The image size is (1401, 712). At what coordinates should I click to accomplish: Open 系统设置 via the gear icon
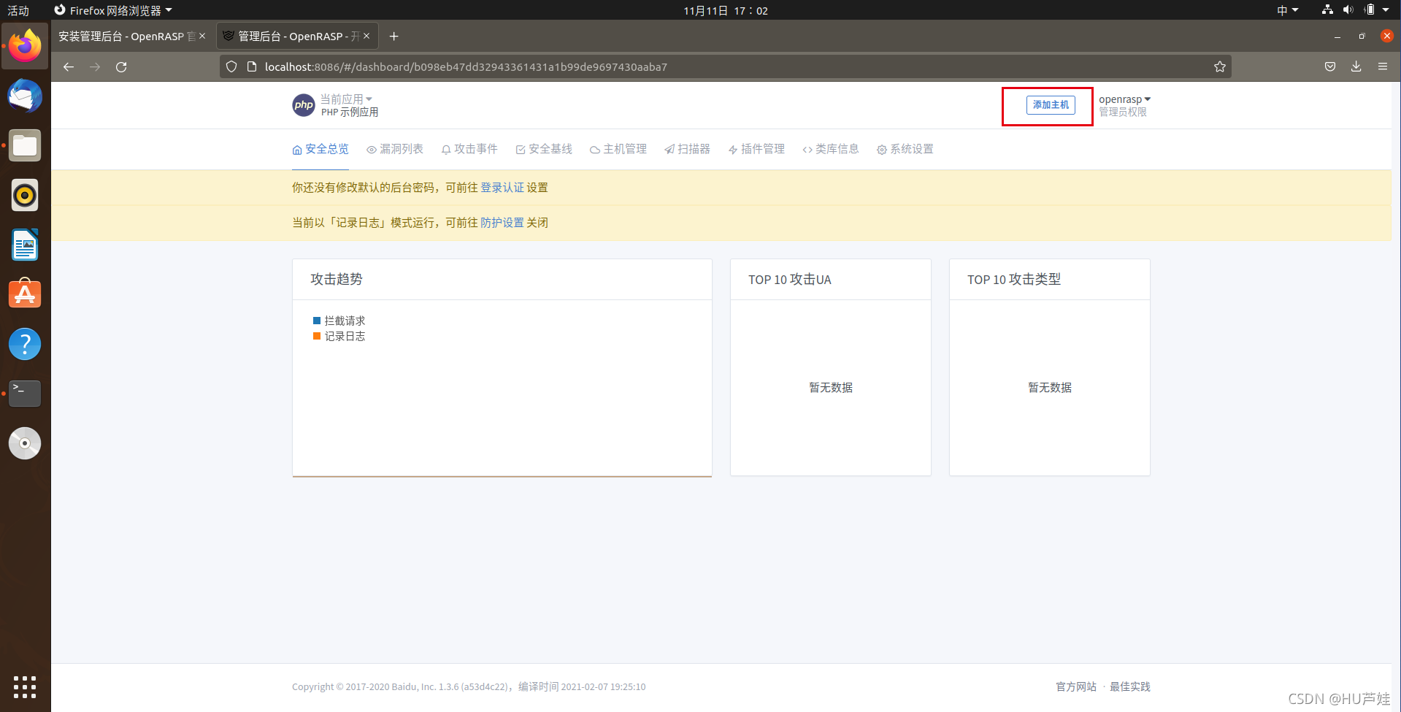coord(883,149)
